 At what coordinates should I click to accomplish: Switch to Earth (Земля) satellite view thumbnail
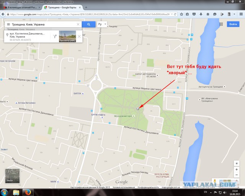12,176
